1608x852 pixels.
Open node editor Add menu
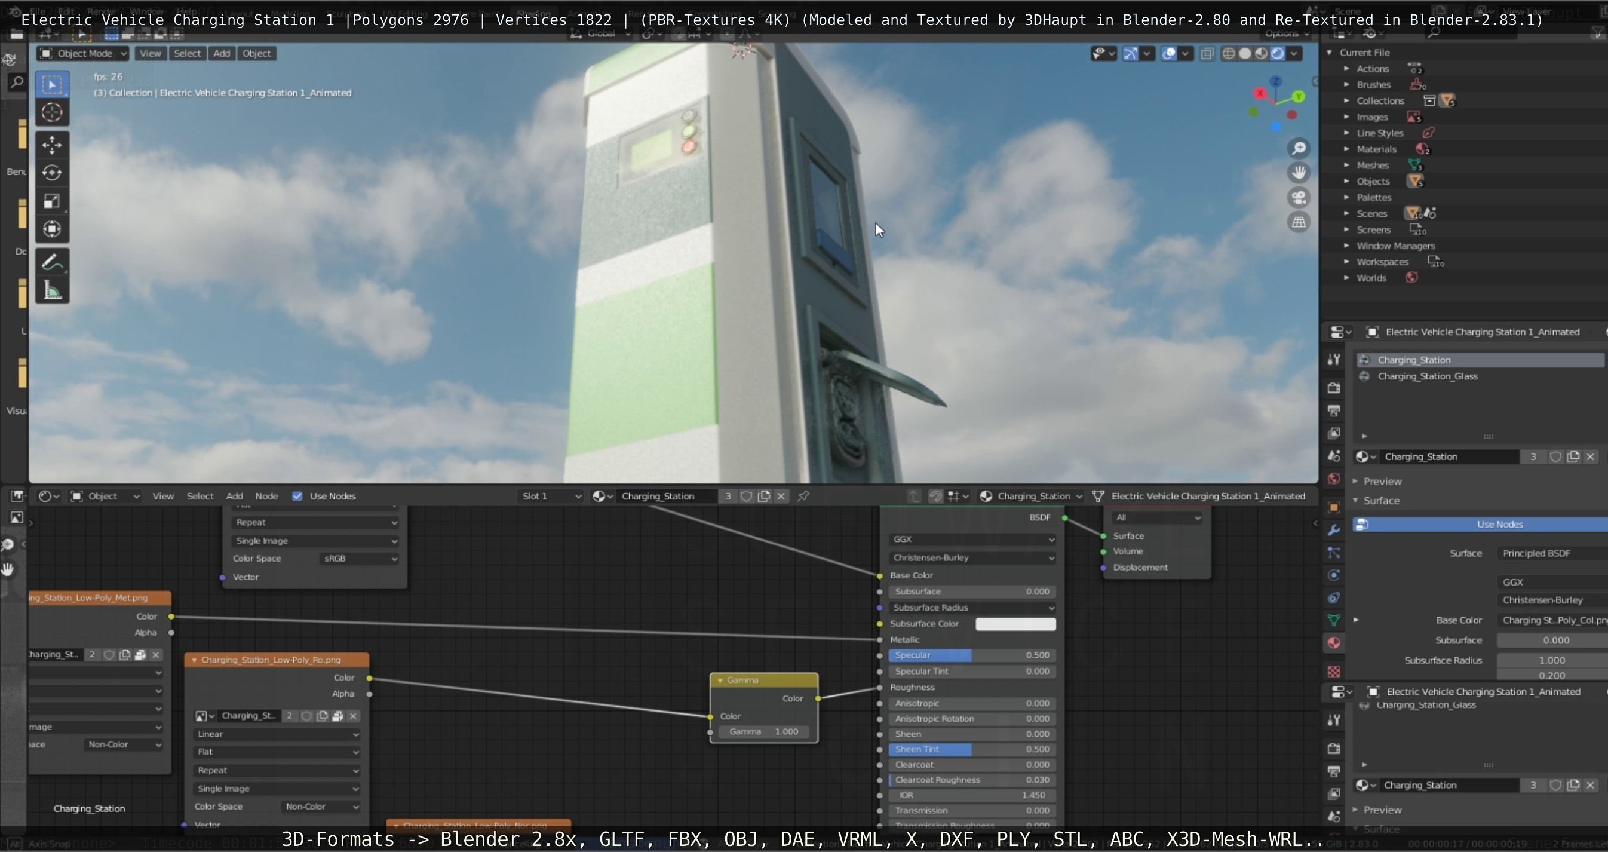pos(235,497)
